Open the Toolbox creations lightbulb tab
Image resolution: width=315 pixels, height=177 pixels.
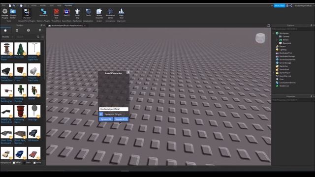[40, 30]
